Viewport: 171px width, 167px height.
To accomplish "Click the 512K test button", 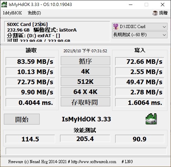I will click(85, 81).
